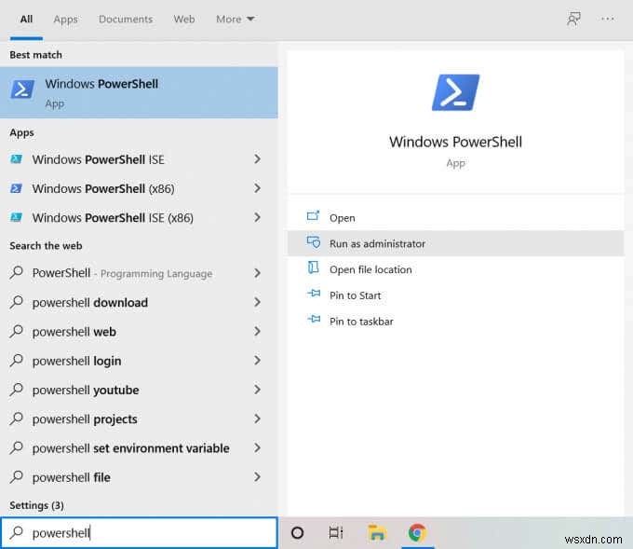Click 'powershell login' suggestion text
Viewport: 633px width, 549px height.
[x=76, y=361]
